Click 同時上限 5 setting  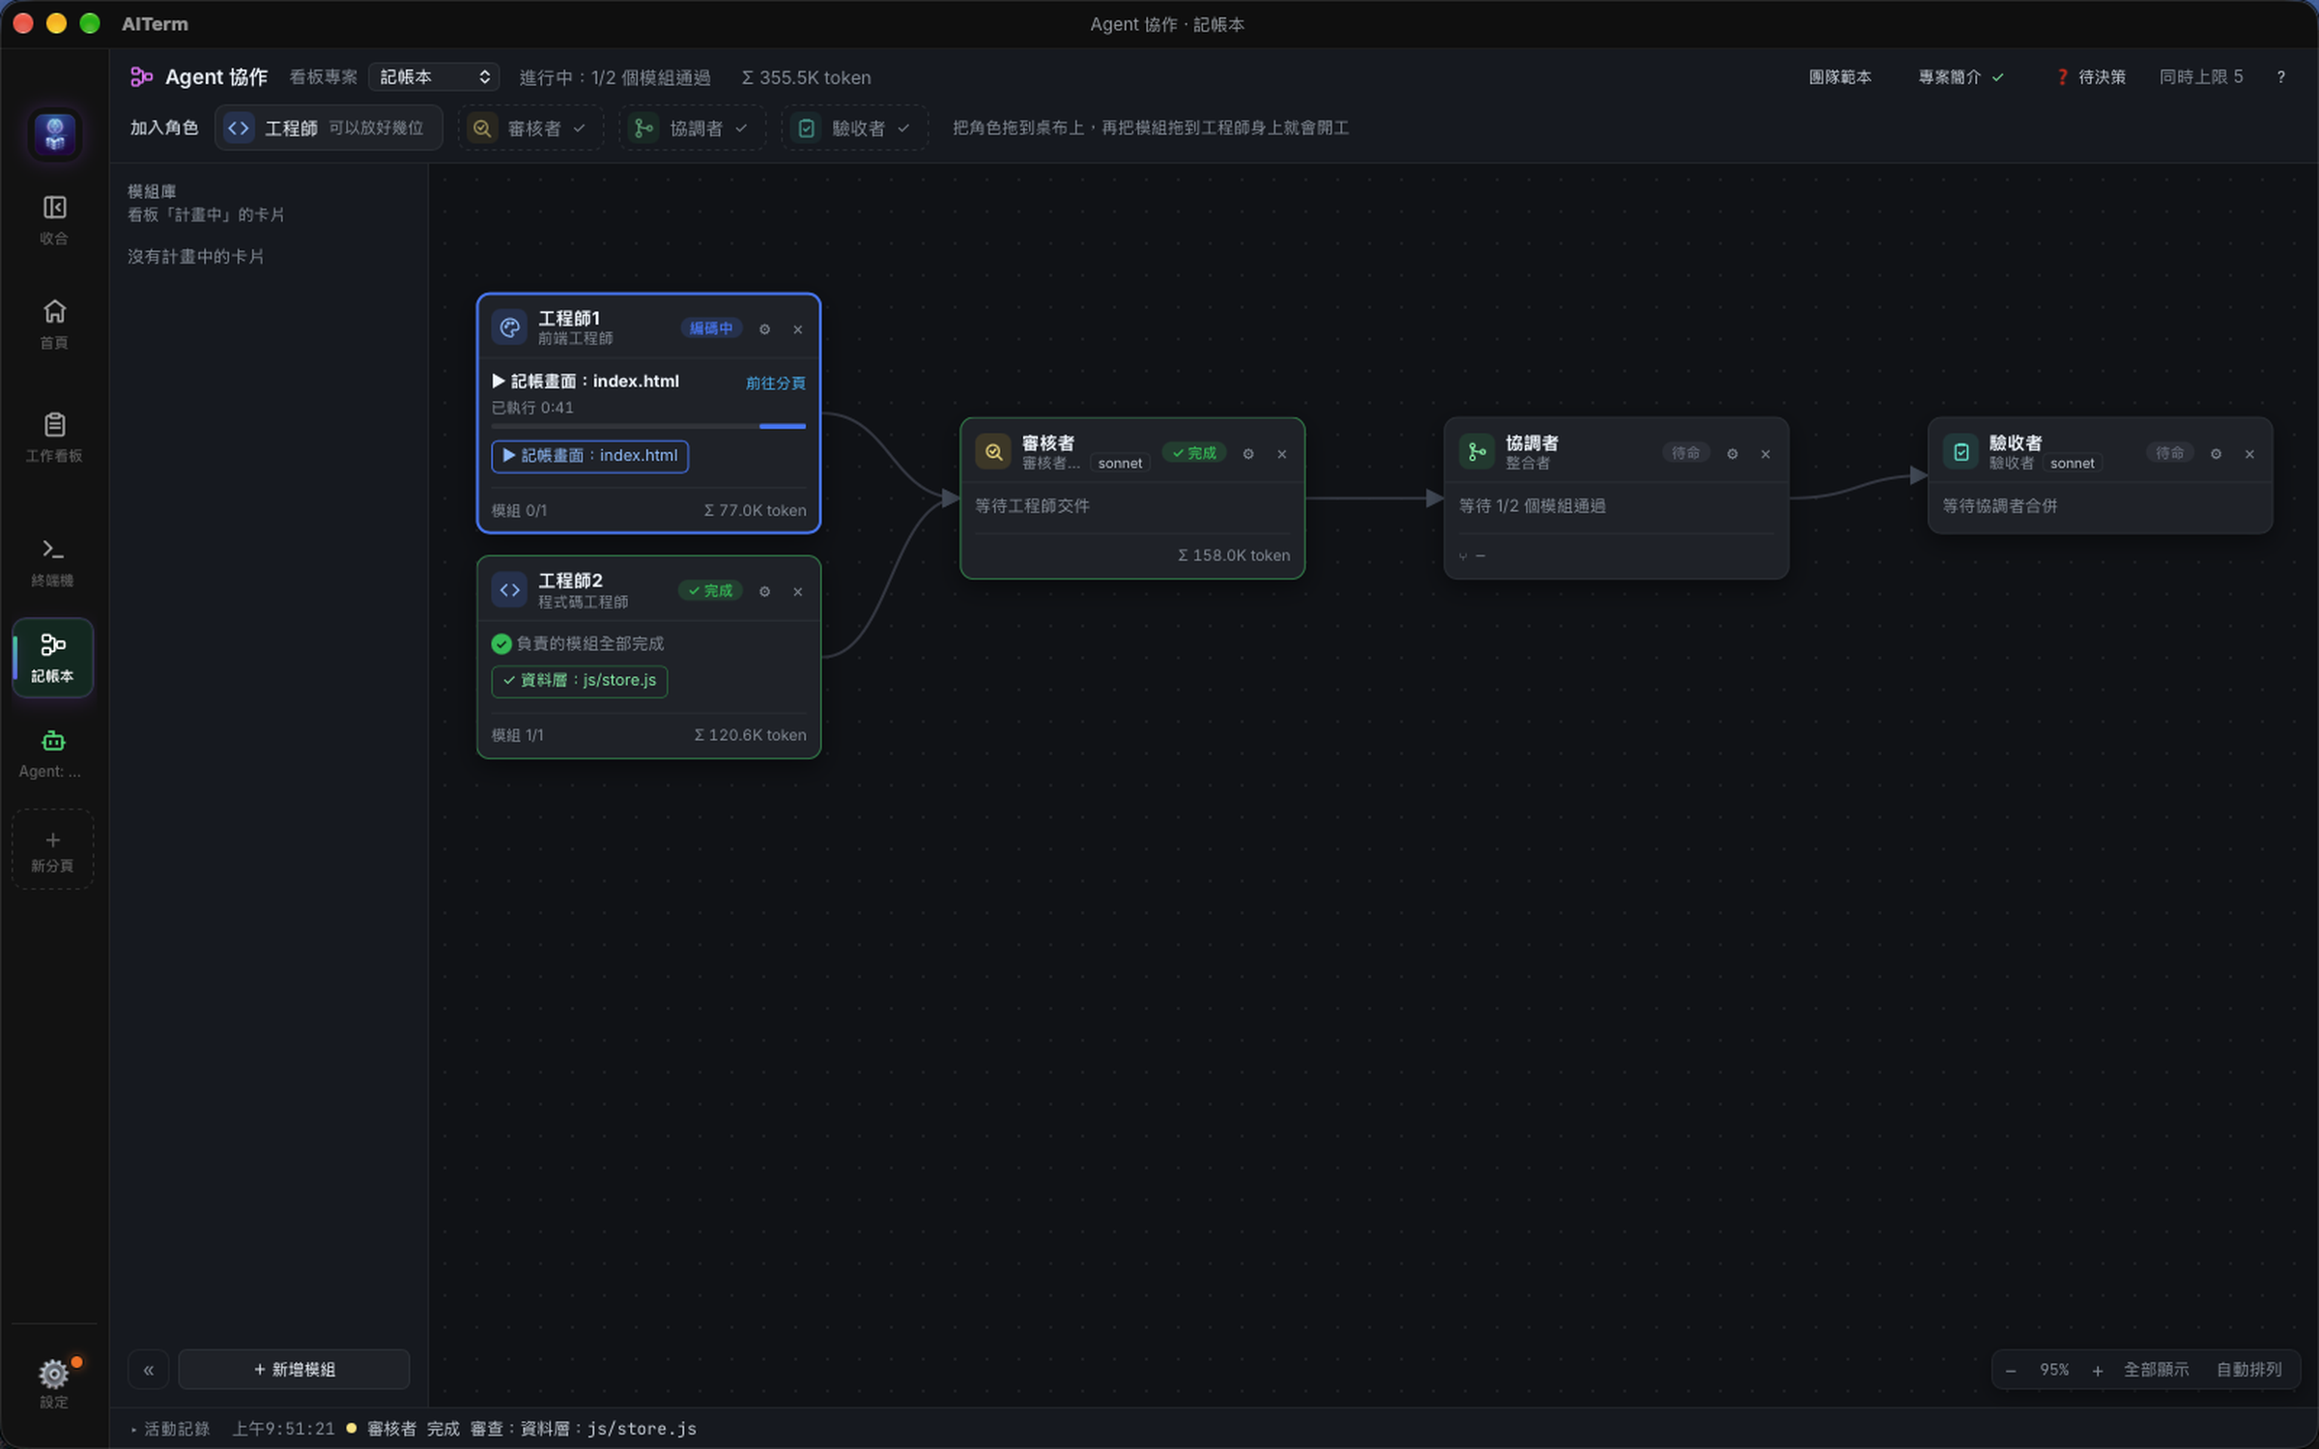click(2201, 77)
